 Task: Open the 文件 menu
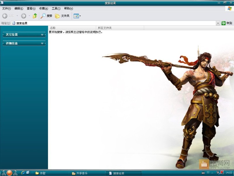click(x=6, y=9)
